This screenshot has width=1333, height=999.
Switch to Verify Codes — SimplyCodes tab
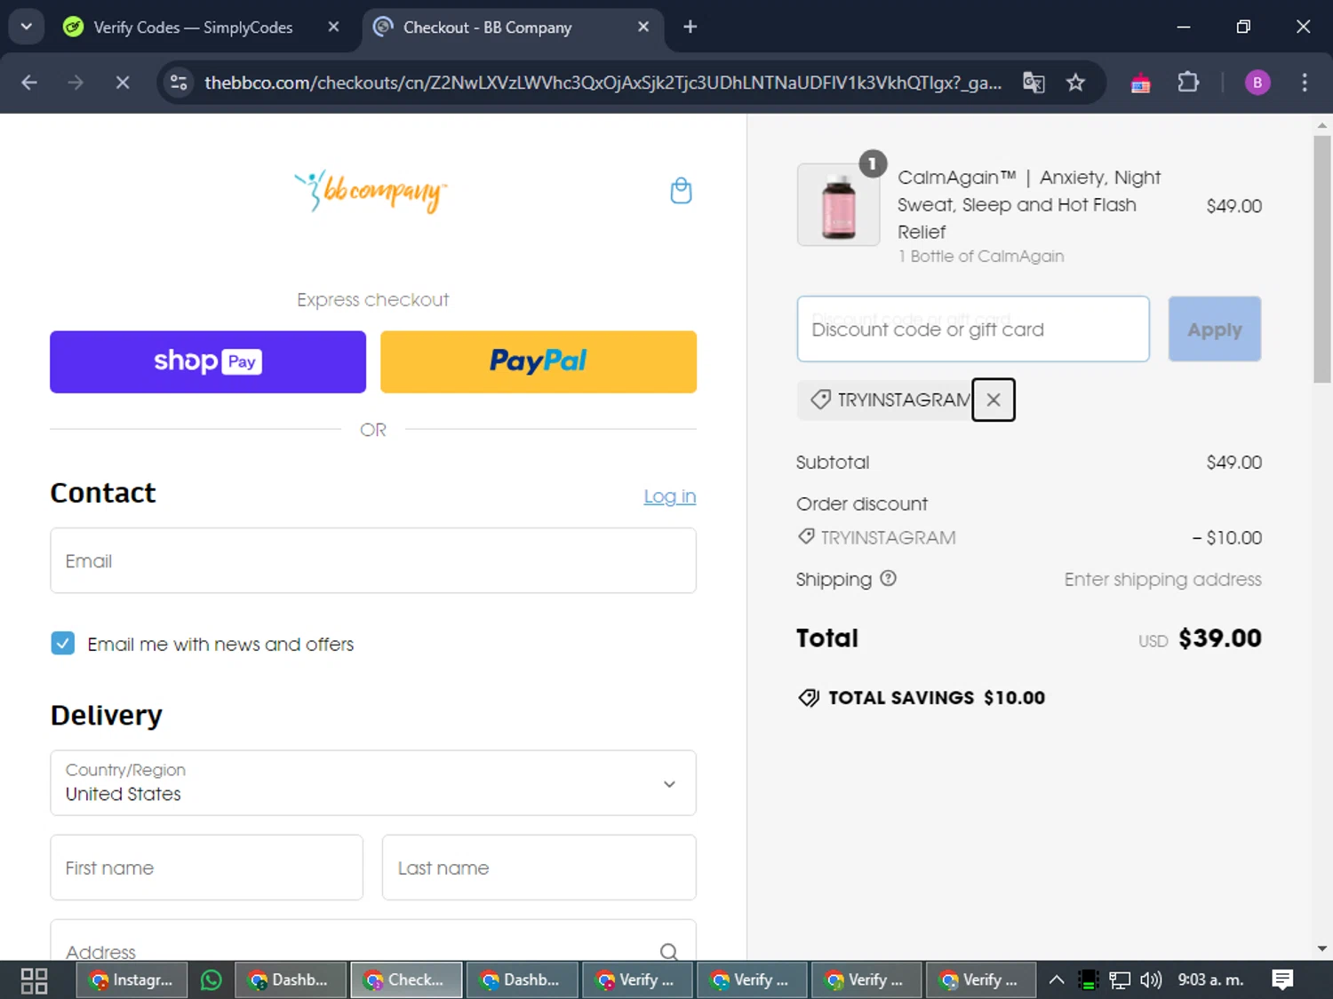[x=192, y=28]
